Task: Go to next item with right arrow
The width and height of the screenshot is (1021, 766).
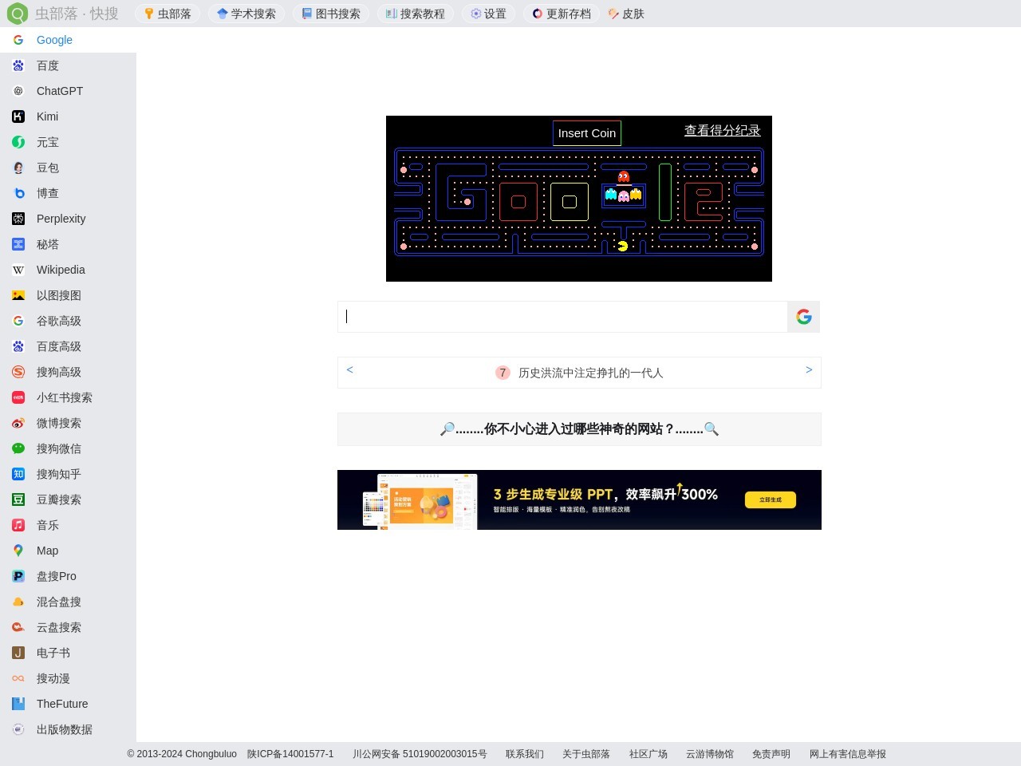Action: [x=809, y=369]
